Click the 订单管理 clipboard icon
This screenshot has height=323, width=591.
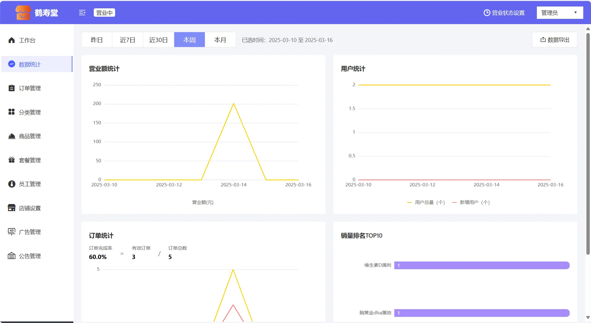pyautogui.click(x=11, y=88)
